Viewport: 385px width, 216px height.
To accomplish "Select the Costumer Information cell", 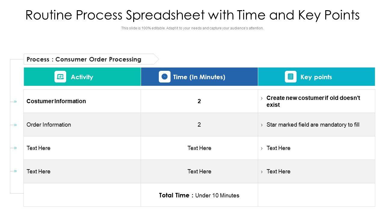I will [56, 101].
